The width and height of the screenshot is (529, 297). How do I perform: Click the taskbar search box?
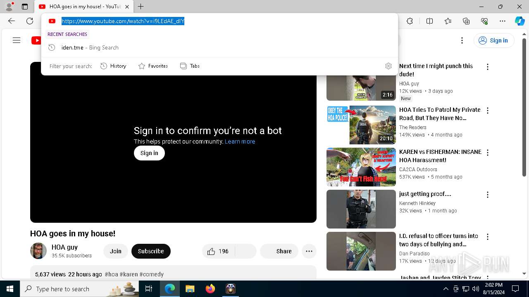80,289
